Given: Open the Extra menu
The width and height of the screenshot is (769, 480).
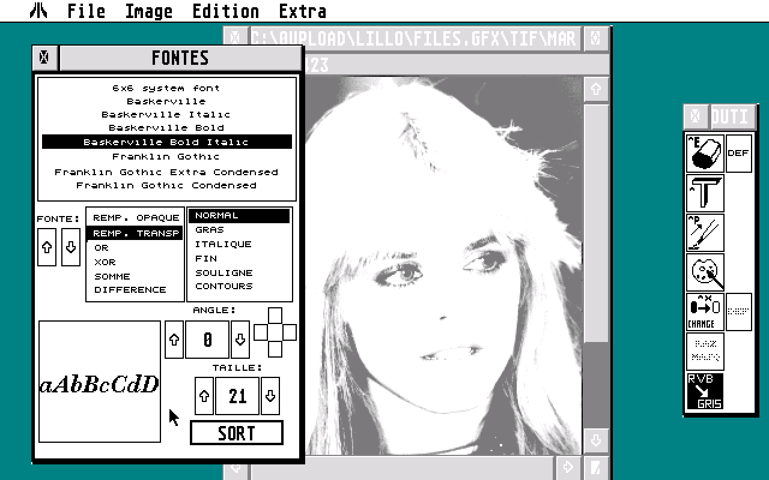Looking at the screenshot, I should pyautogui.click(x=303, y=11).
